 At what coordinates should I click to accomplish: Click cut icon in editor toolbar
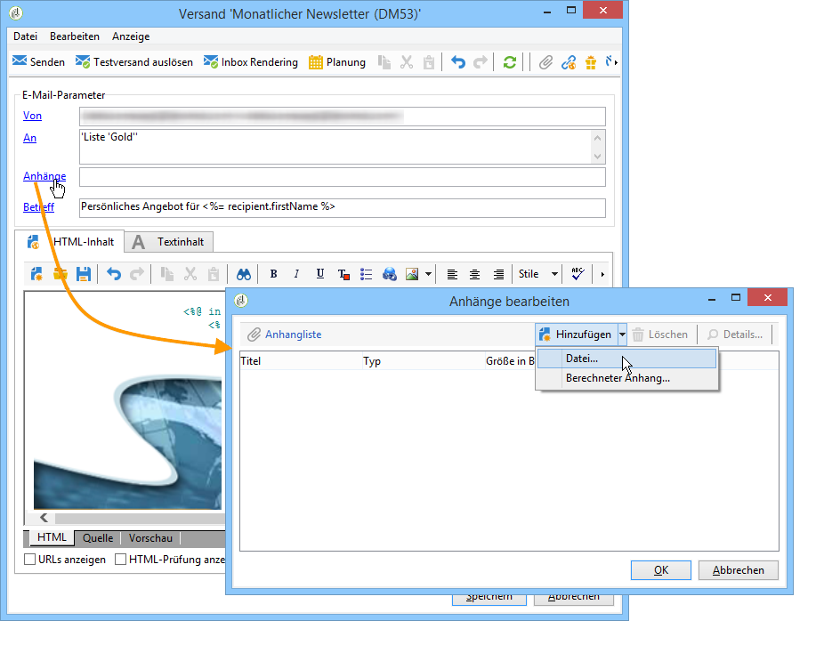(190, 274)
